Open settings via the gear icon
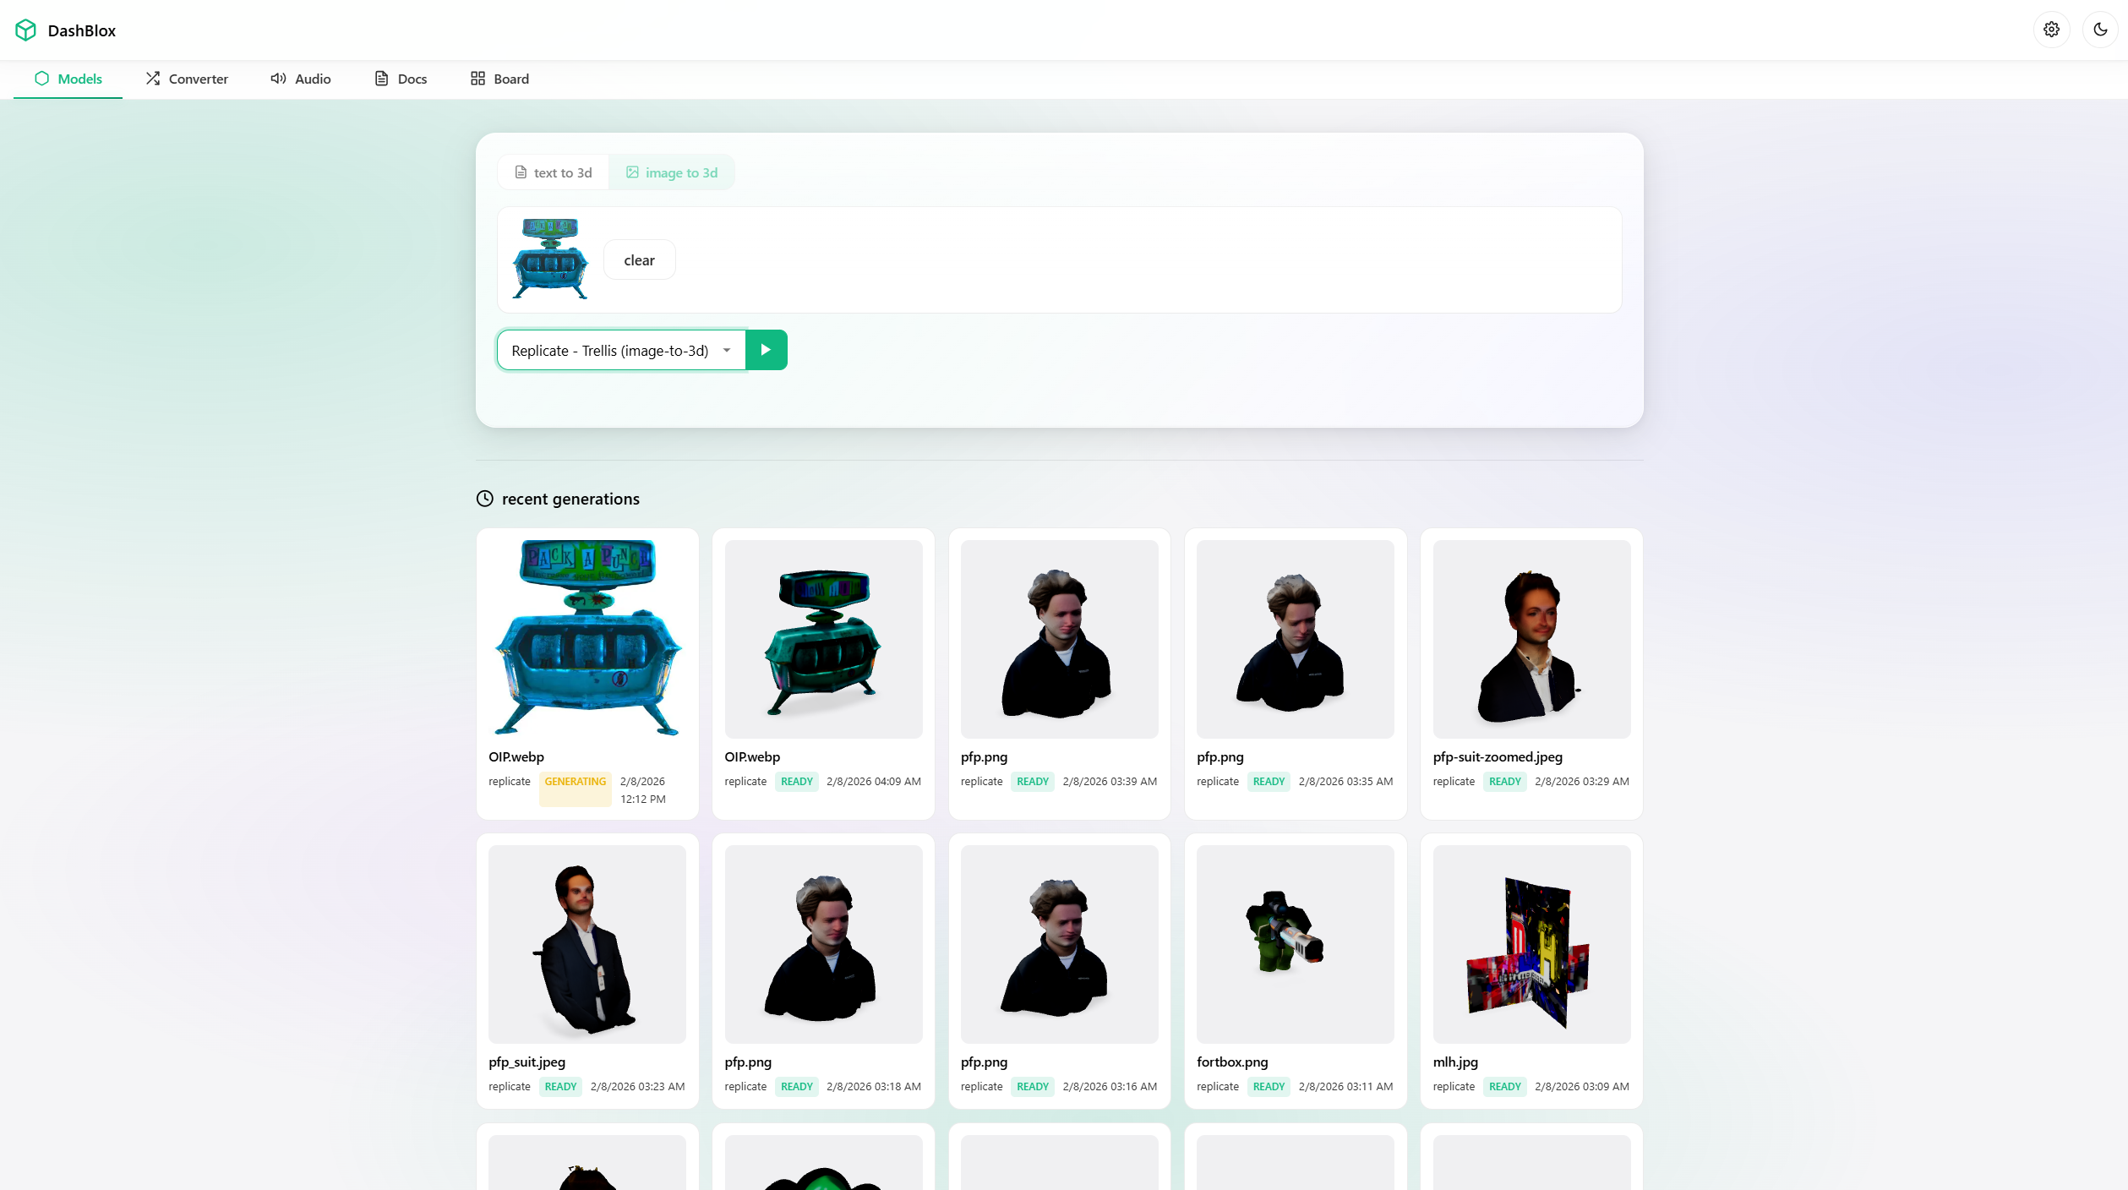 click(2051, 30)
